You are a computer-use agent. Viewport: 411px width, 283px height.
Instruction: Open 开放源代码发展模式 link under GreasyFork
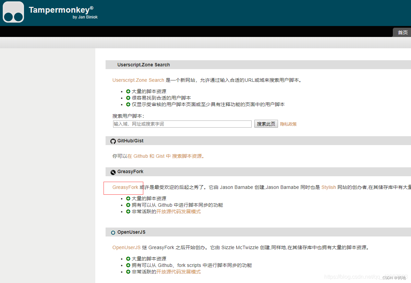[179, 211]
